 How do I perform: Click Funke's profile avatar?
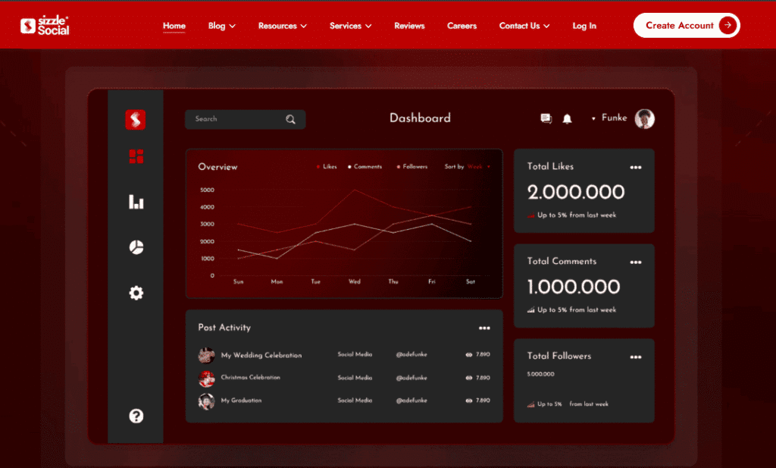click(644, 119)
